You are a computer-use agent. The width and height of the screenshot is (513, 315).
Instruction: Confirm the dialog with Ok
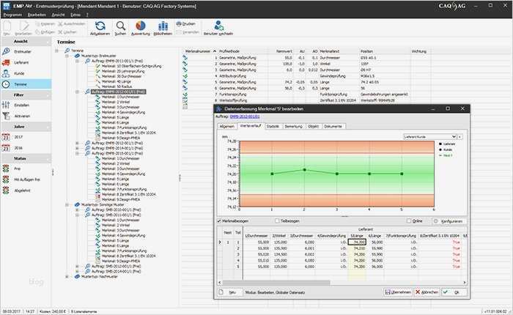[454, 292]
